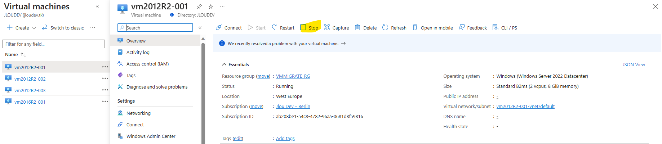Click the Start VM play icon
The width and height of the screenshot is (662, 144).
tap(250, 28)
